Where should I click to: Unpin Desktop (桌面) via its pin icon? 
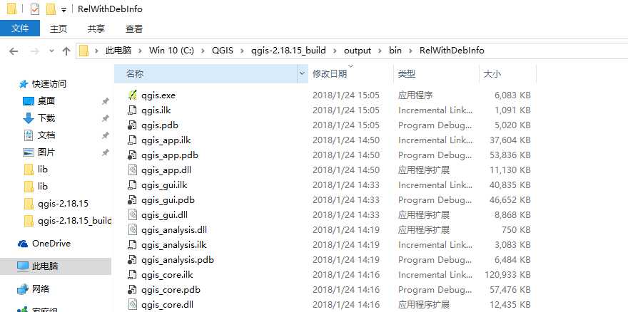(x=106, y=102)
